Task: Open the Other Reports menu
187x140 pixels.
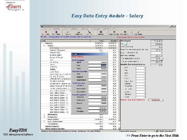Action: (96, 29)
